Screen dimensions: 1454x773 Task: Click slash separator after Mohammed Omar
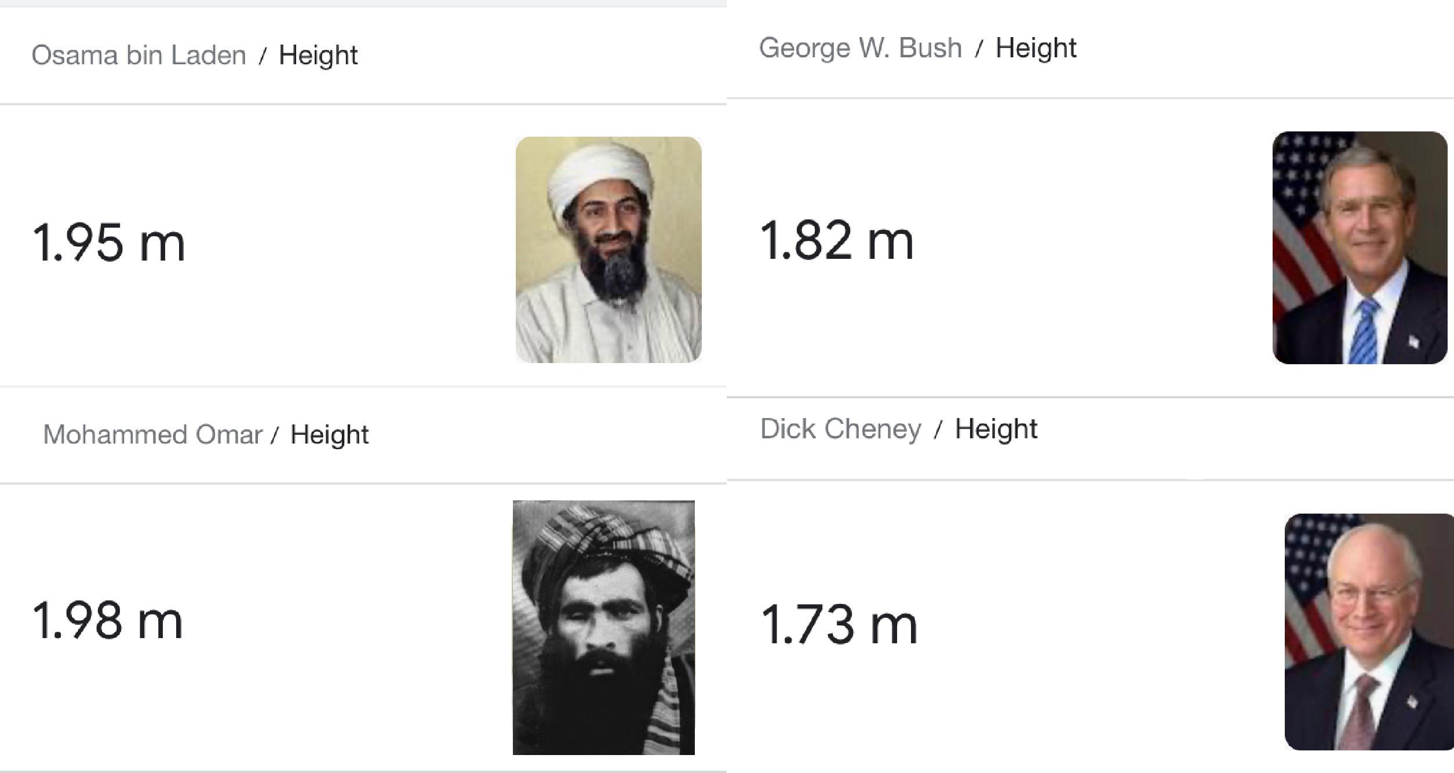276,435
